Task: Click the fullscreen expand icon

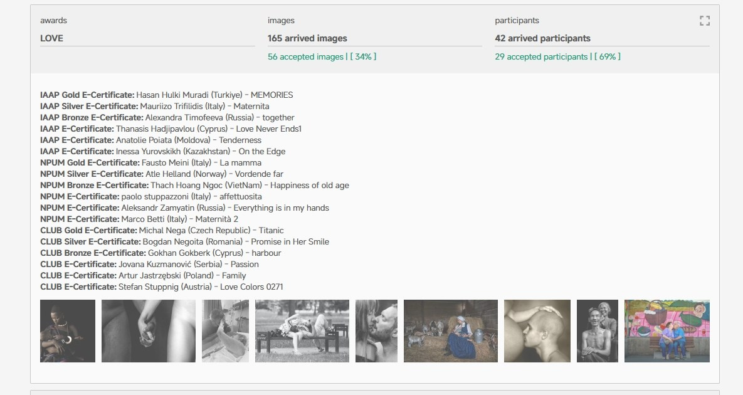Action: click(704, 21)
